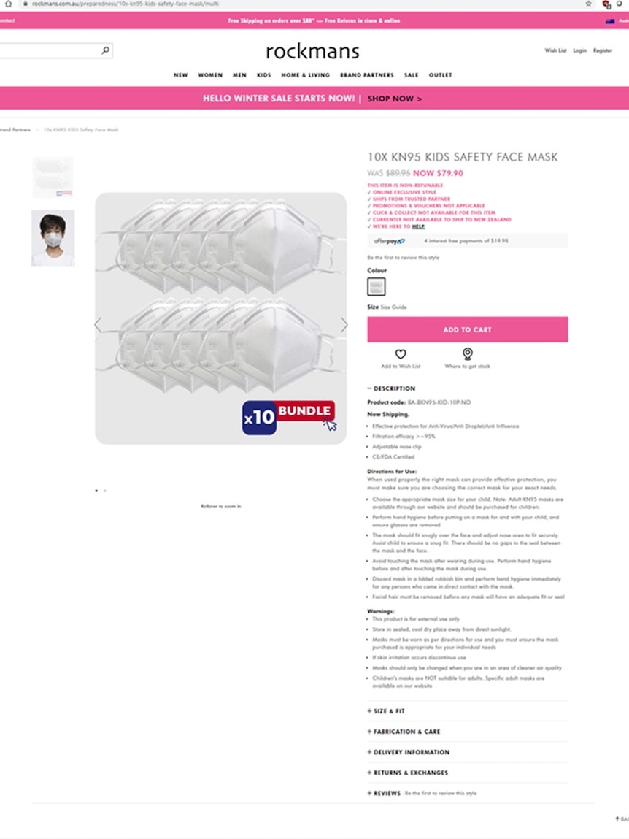Select the white colour swatch

[x=377, y=287]
